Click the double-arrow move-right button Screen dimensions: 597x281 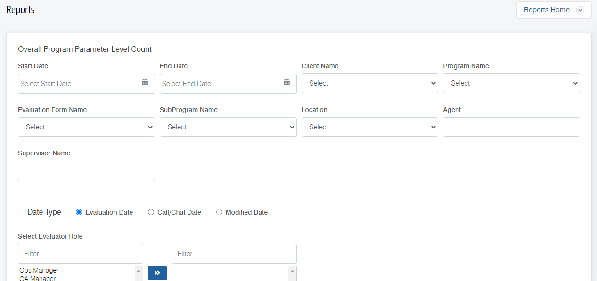tap(157, 273)
